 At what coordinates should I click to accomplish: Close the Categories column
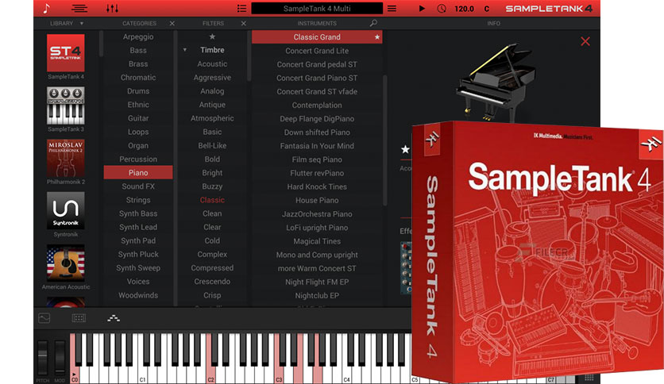click(x=172, y=23)
